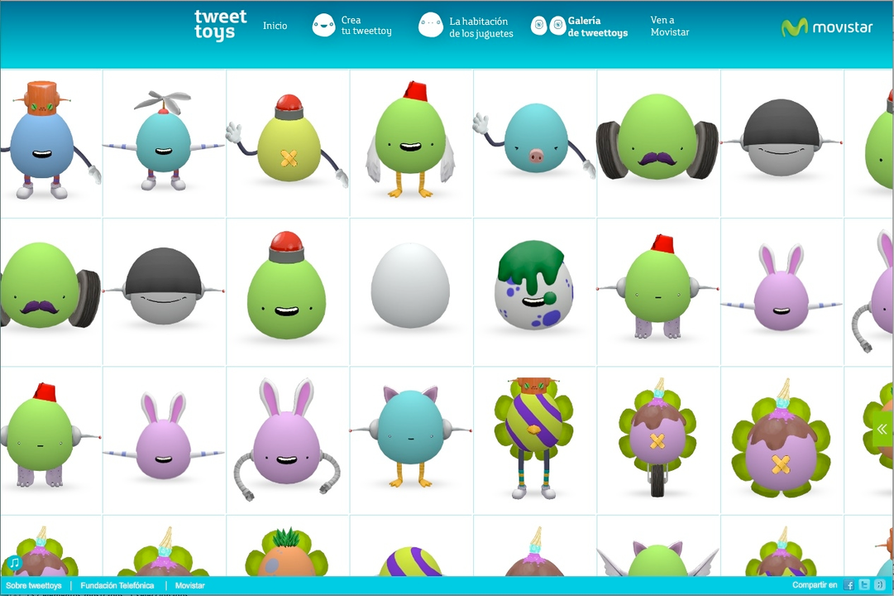The width and height of the screenshot is (894, 596).
Task: Select the second-row green fez toy with antenna arms
Action: tap(658, 286)
